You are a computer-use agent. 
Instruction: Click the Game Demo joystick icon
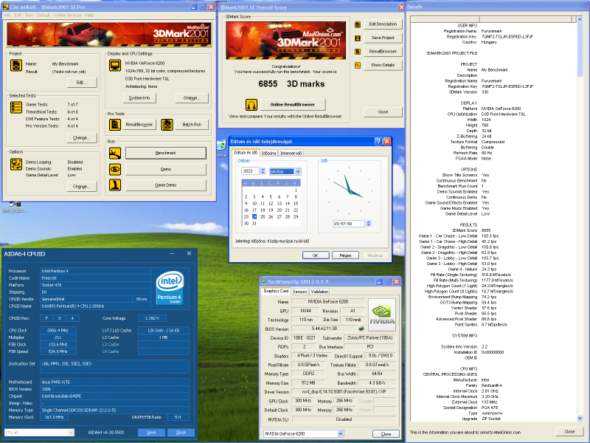(x=115, y=185)
